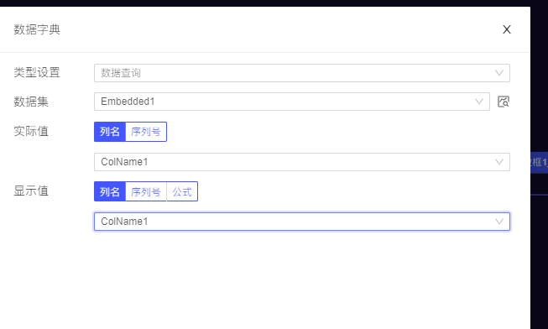Click the 数据集 field label

pyautogui.click(x=31, y=102)
